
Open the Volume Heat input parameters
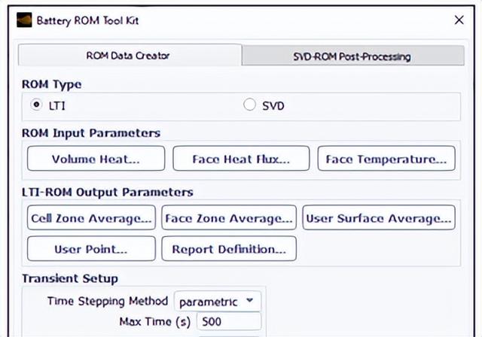click(x=96, y=159)
